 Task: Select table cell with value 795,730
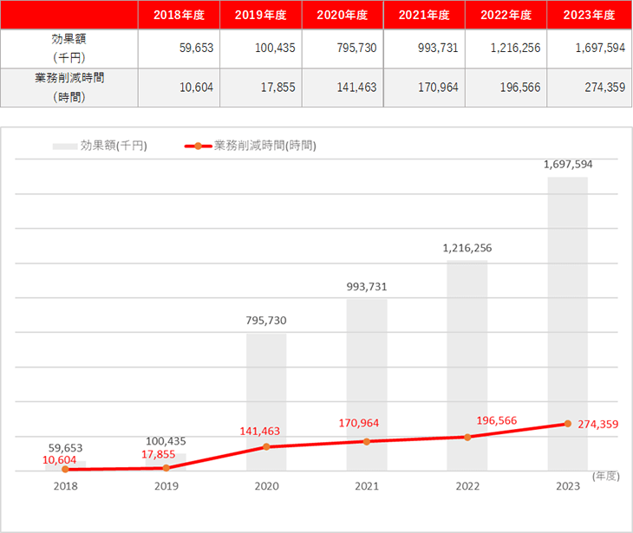343,49
